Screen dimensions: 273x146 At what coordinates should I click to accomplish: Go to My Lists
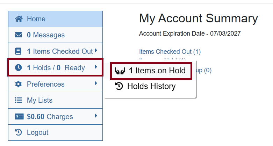pos(39,100)
